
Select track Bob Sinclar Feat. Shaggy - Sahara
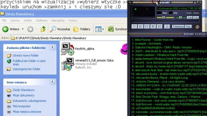tap(166, 97)
